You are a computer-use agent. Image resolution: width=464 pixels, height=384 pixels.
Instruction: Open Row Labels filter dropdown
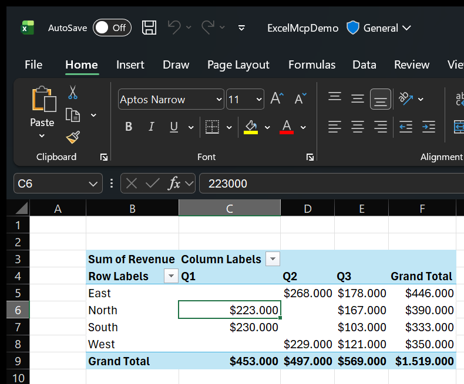point(171,276)
